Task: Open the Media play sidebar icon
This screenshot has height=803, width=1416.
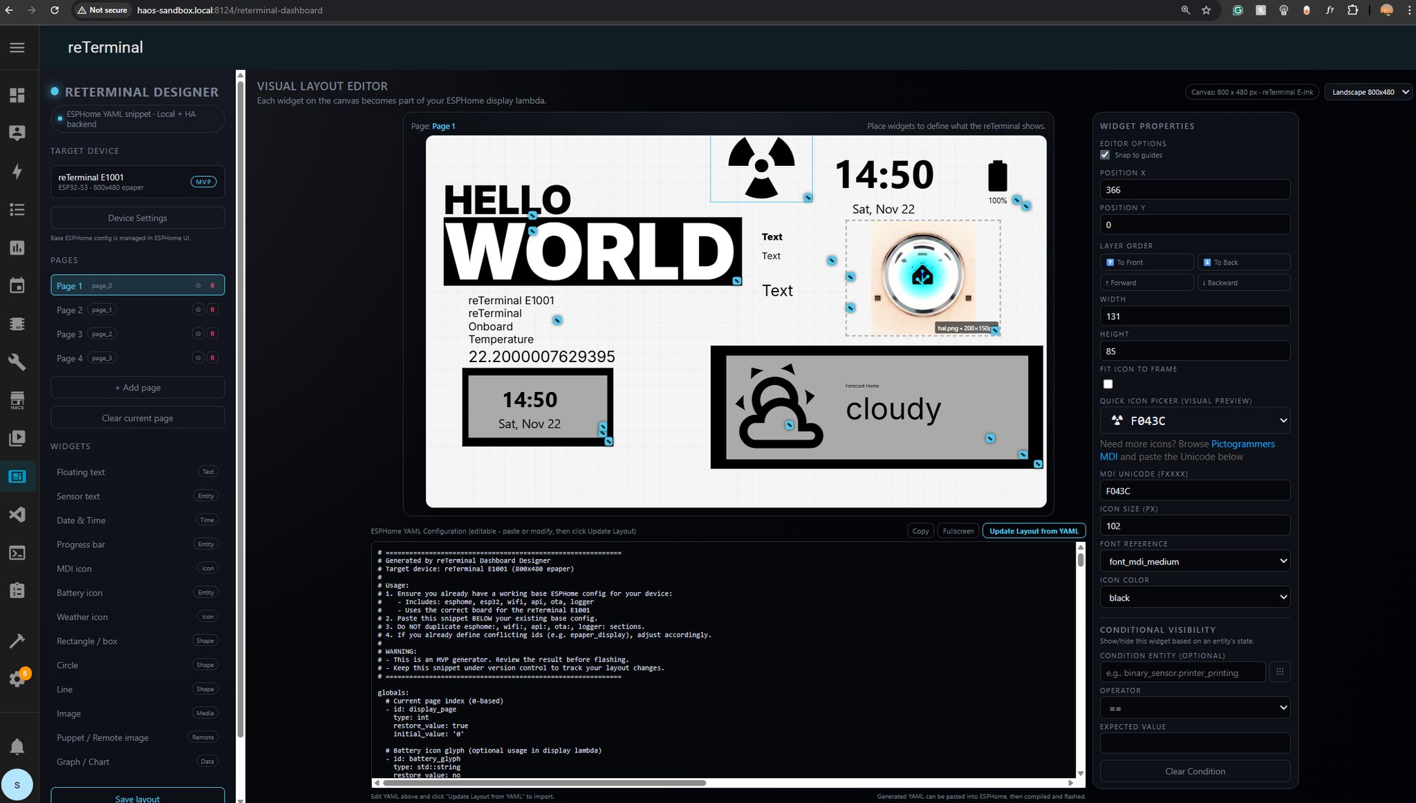Action: pos(17,438)
